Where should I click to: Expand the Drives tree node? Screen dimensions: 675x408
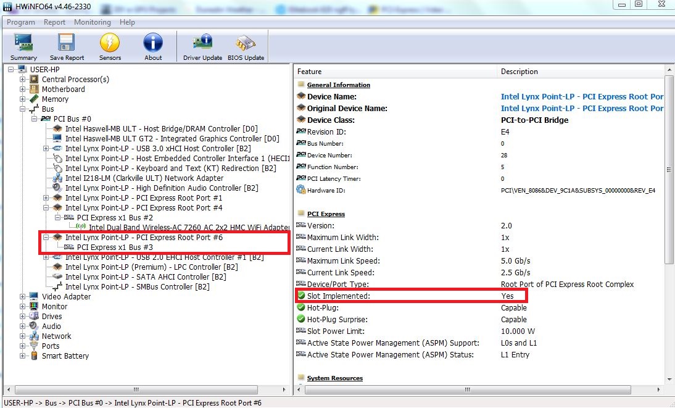[22, 316]
